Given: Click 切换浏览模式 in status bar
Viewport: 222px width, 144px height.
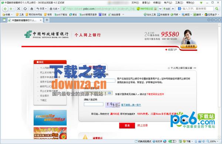Looking at the screenshot, I should click(x=143, y=141).
